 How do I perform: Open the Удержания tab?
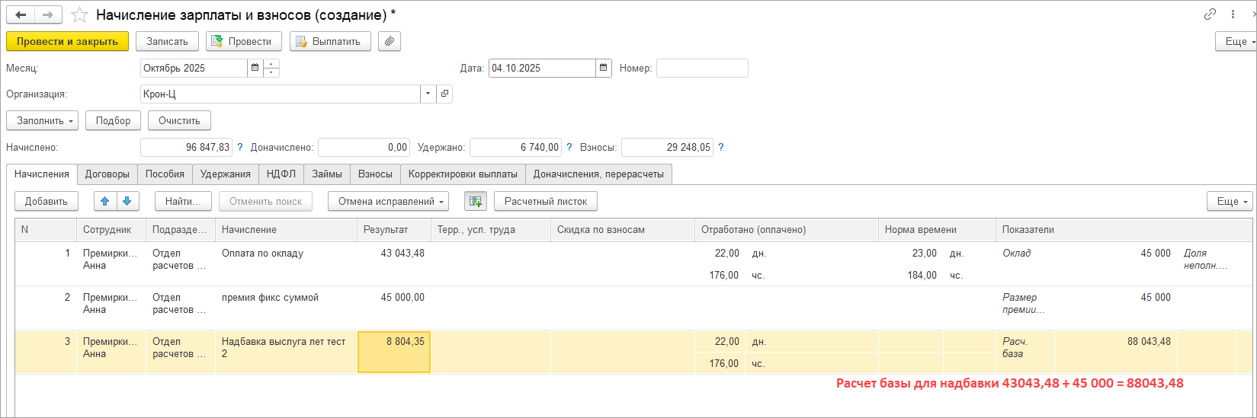click(225, 174)
